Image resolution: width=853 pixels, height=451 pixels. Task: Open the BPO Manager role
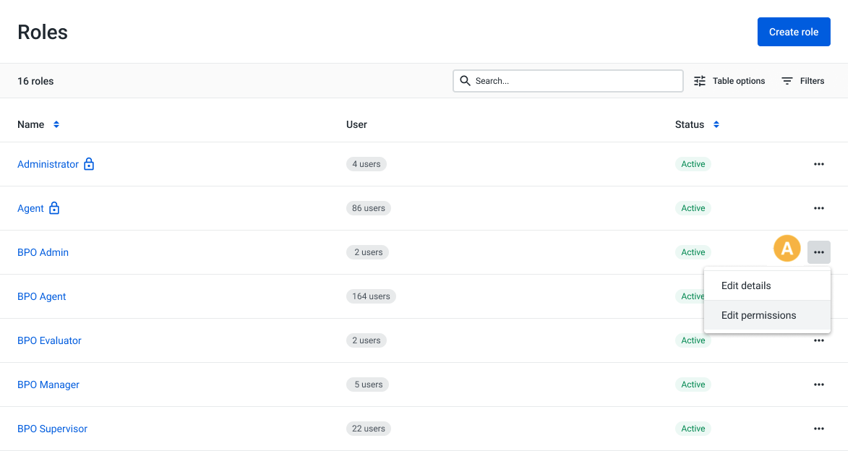tap(48, 385)
